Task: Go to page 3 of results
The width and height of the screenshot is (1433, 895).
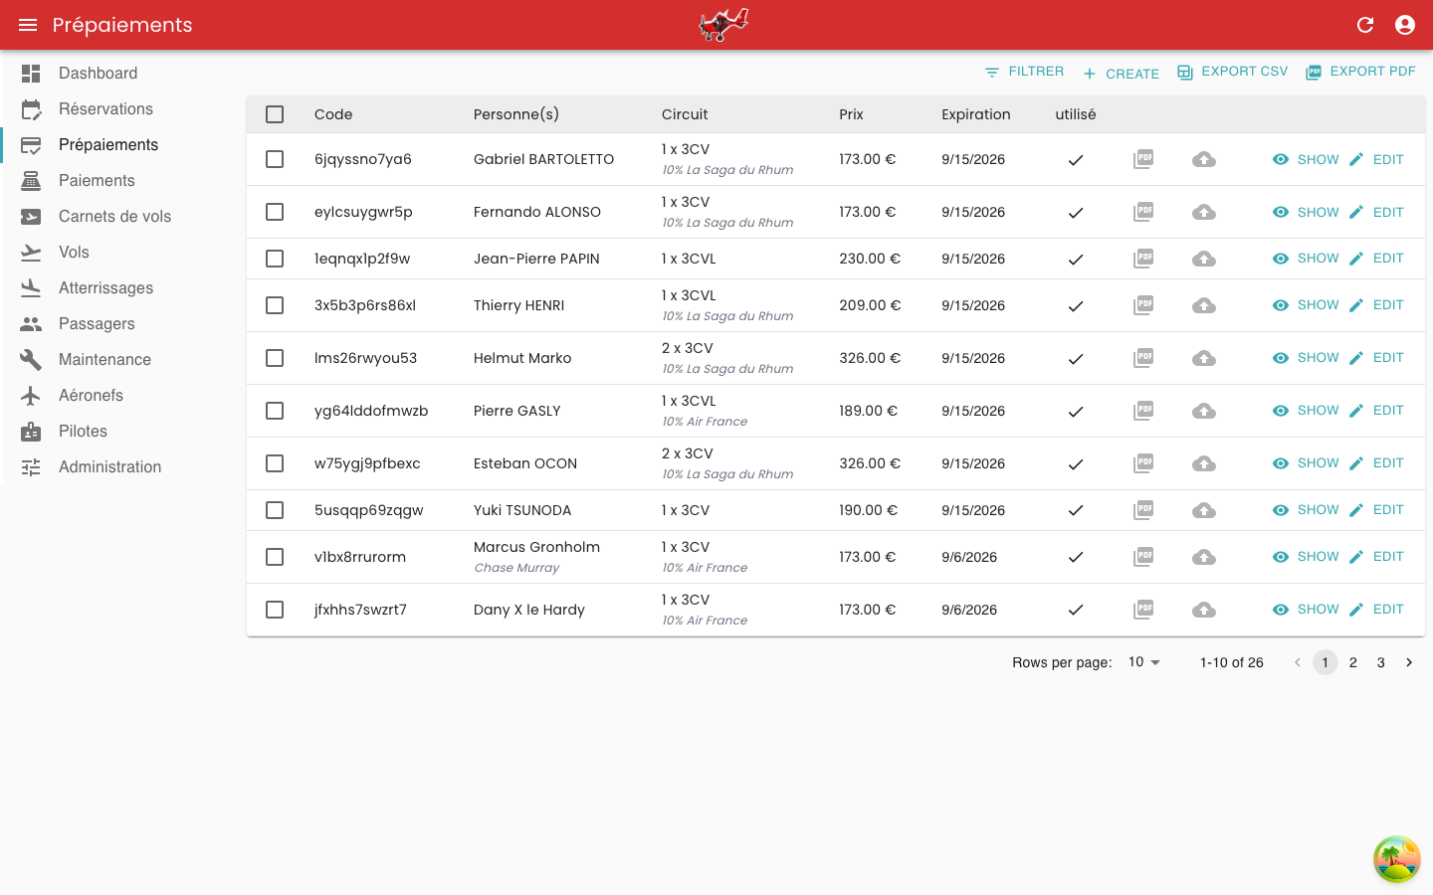Action: click(x=1381, y=662)
